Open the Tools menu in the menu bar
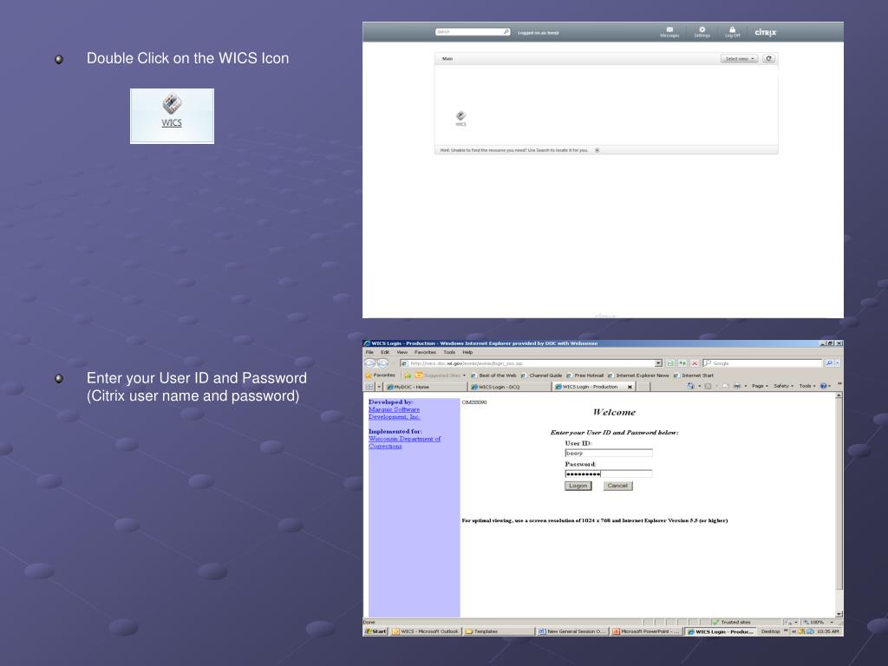This screenshot has height=666, width=888. pos(449,352)
